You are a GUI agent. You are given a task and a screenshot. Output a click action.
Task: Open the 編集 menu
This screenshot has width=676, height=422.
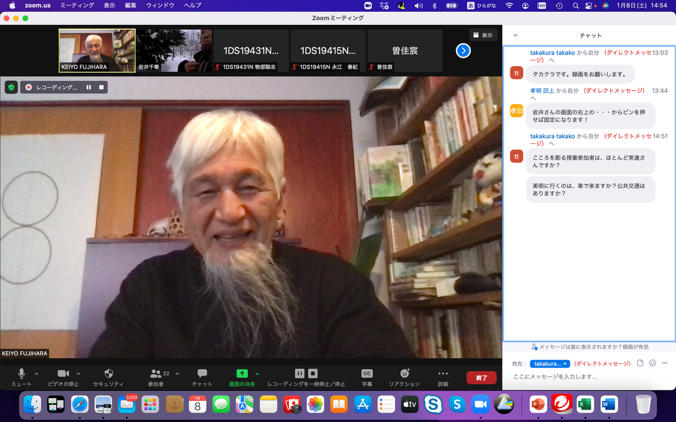[130, 5]
